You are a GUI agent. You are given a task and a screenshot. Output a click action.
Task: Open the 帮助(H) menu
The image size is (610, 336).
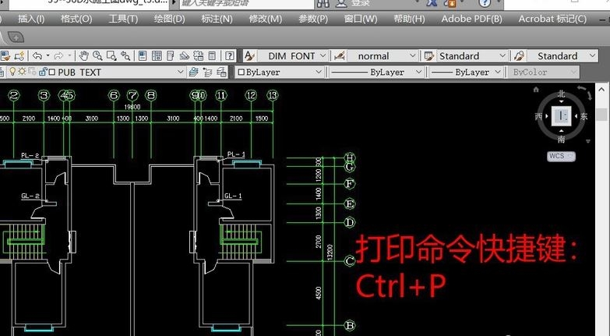(409, 19)
